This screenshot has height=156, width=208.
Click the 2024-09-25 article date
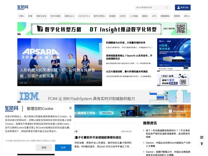tap(126, 131)
